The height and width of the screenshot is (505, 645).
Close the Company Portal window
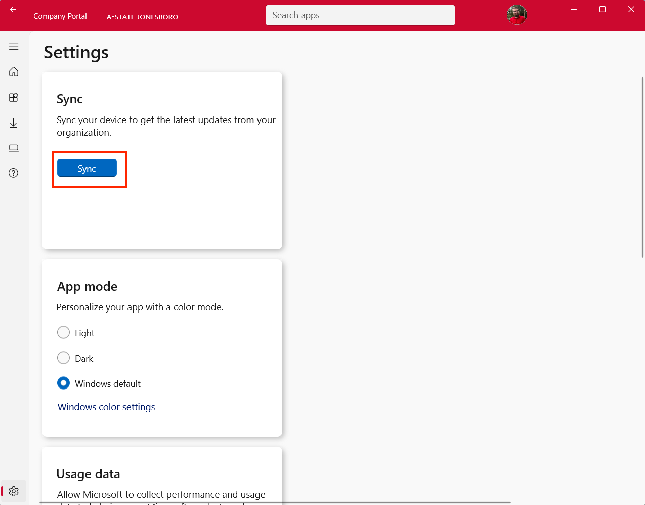pyautogui.click(x=631, y=9)
